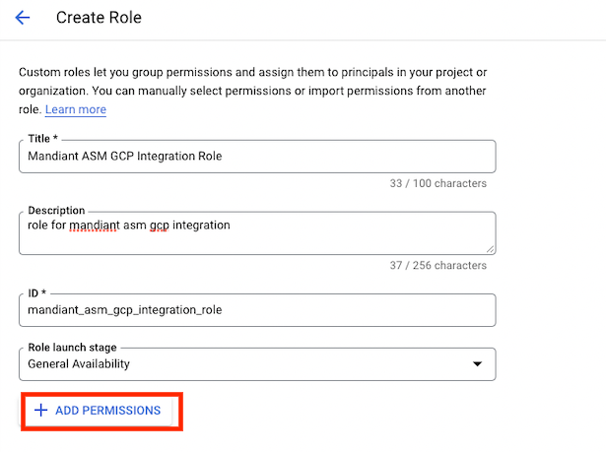Click the ID * field label

coord(37,292)
